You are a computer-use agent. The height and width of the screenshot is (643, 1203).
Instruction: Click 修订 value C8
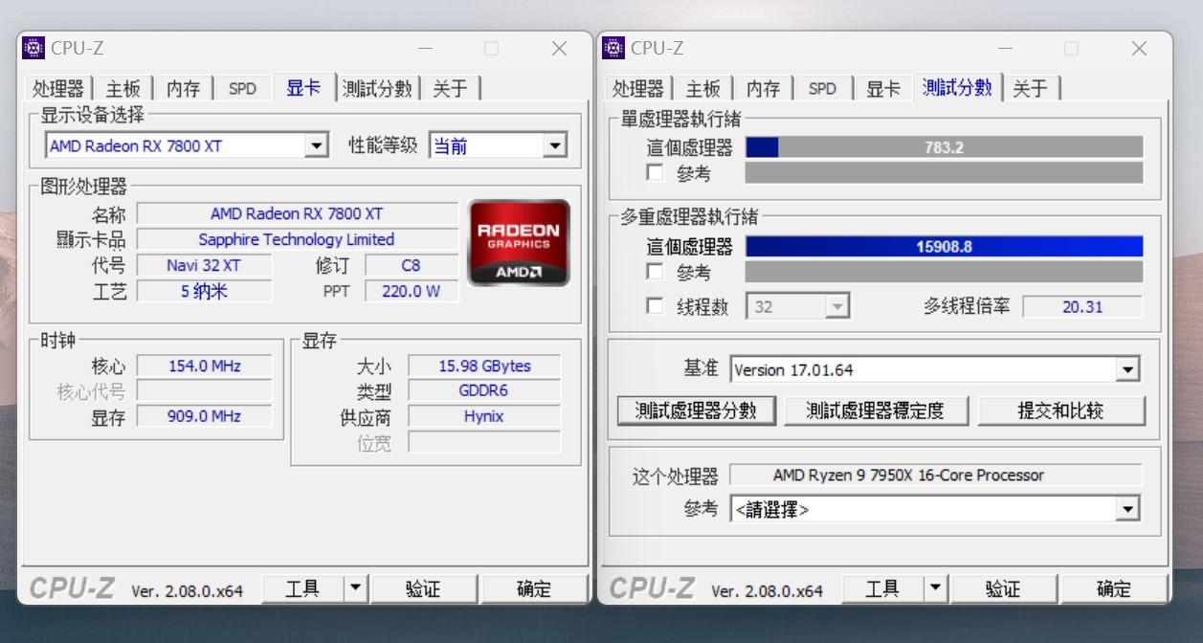click(412, 265)
